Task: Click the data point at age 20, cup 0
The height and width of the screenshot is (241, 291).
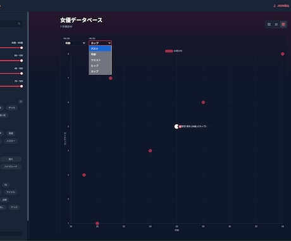Action: [97, 223]
